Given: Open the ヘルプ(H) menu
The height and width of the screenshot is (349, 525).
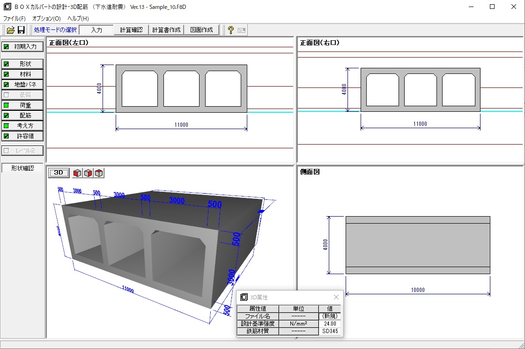Looking at the screenshot, I should click(x=78, y=19).
